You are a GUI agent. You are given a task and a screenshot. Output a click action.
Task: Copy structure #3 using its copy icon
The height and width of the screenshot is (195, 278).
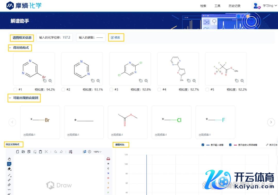pos(141,81)
